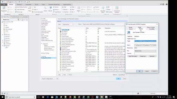This screenshot has width=177, height=99.
Task: Select the Boundary Blend tool
Action: (x=103, y=9)
